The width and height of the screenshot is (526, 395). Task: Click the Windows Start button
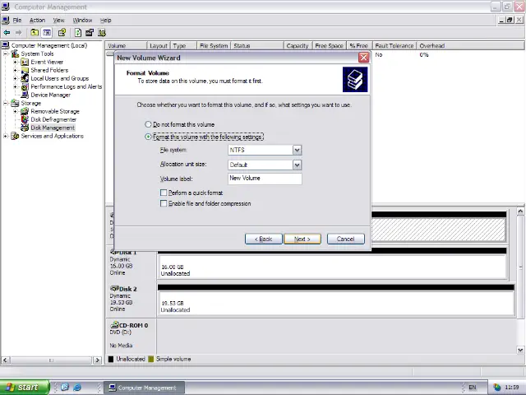pyautogui.click(x=22, y=387)
